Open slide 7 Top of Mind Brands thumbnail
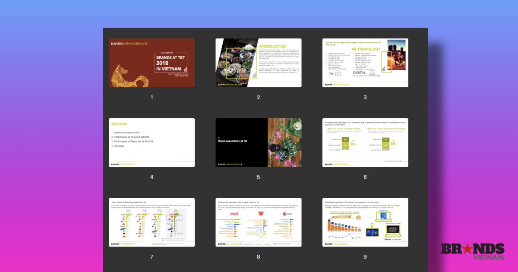Viewport: 518px width, 272px height. (x=152, y=222)
